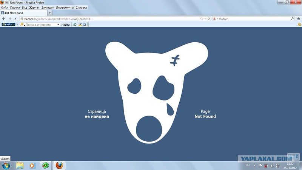This screenshot has width=302, height=170.
Task: Open the Справка menu
Action: point(81,8)
